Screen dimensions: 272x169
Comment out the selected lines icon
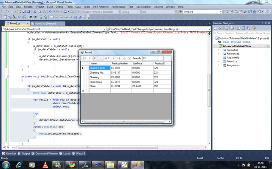[41, 17]
